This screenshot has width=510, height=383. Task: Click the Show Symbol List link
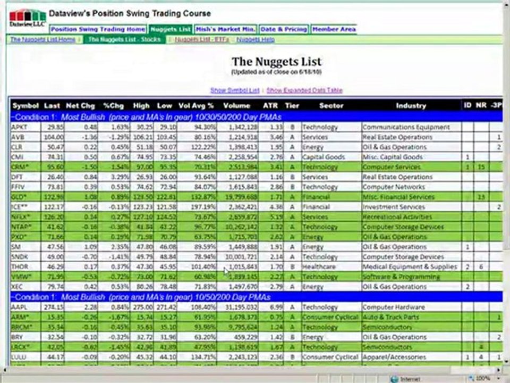235,90
